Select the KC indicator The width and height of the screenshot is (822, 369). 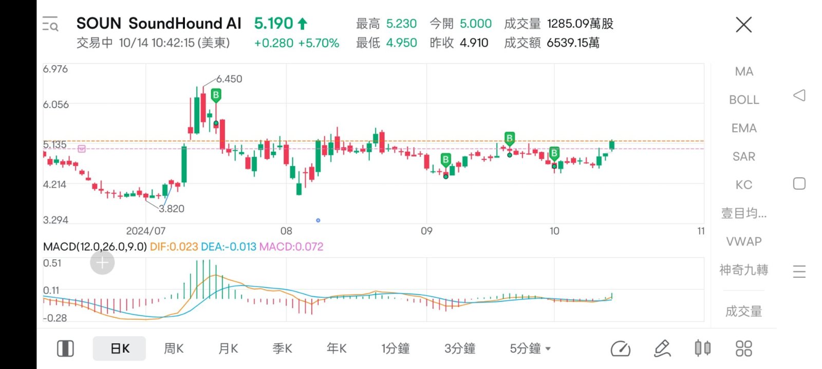pos(744,184)
